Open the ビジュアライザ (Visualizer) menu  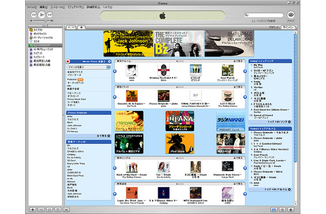point(76,7)
